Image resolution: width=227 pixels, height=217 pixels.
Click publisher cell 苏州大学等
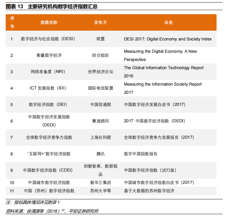pos(101,191)
